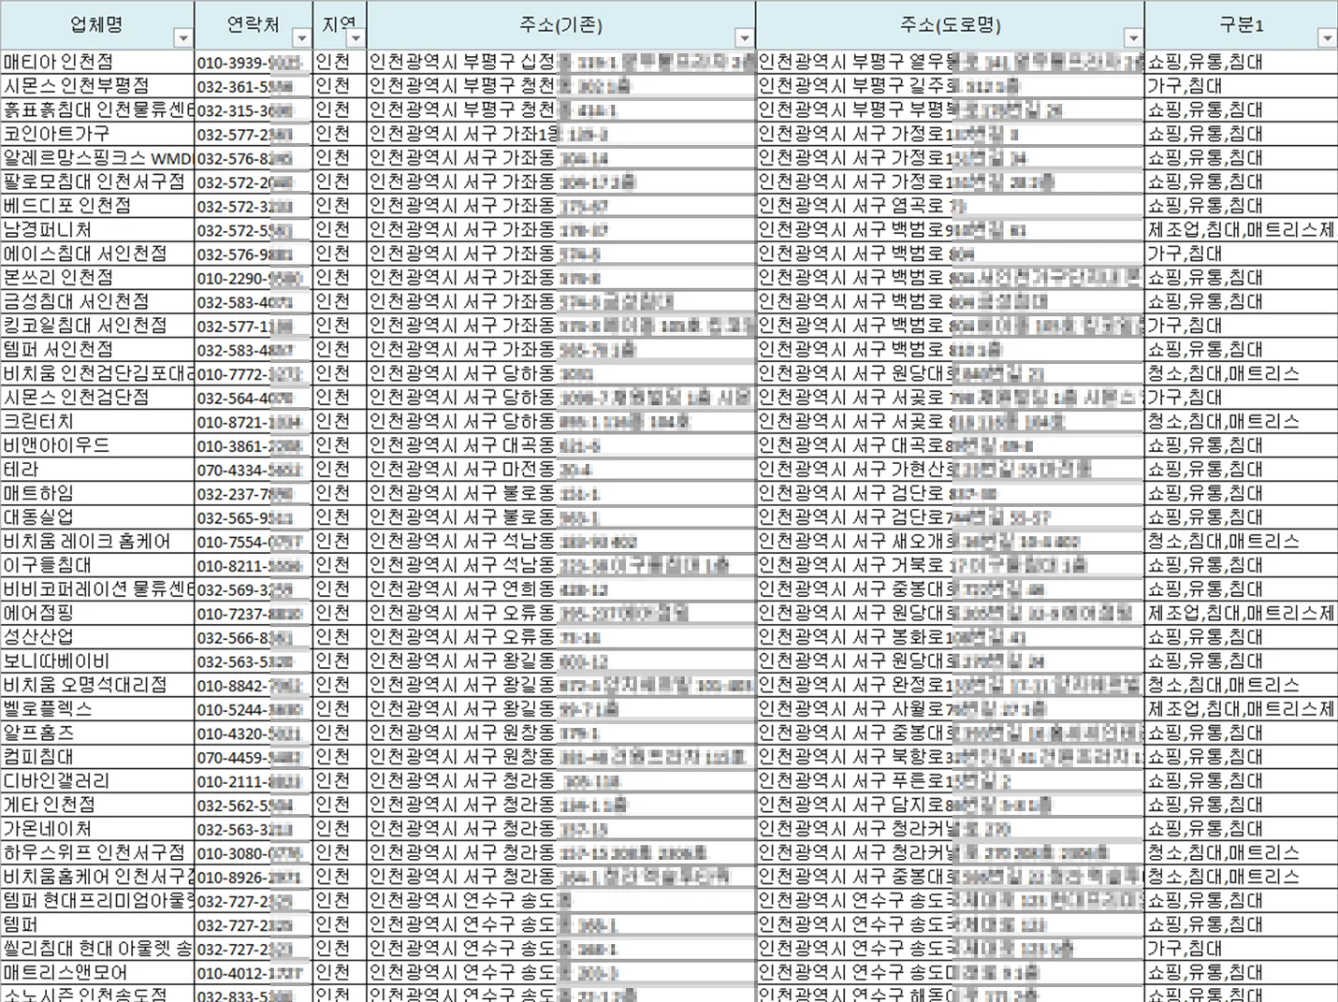This screenshot has height=1002, width=1338.
Task: Select 지역 cell 인천 in 테라 row
Action: tap(340, 470)
